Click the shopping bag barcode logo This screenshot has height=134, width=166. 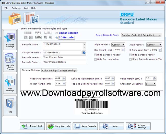tap(15, 19)
